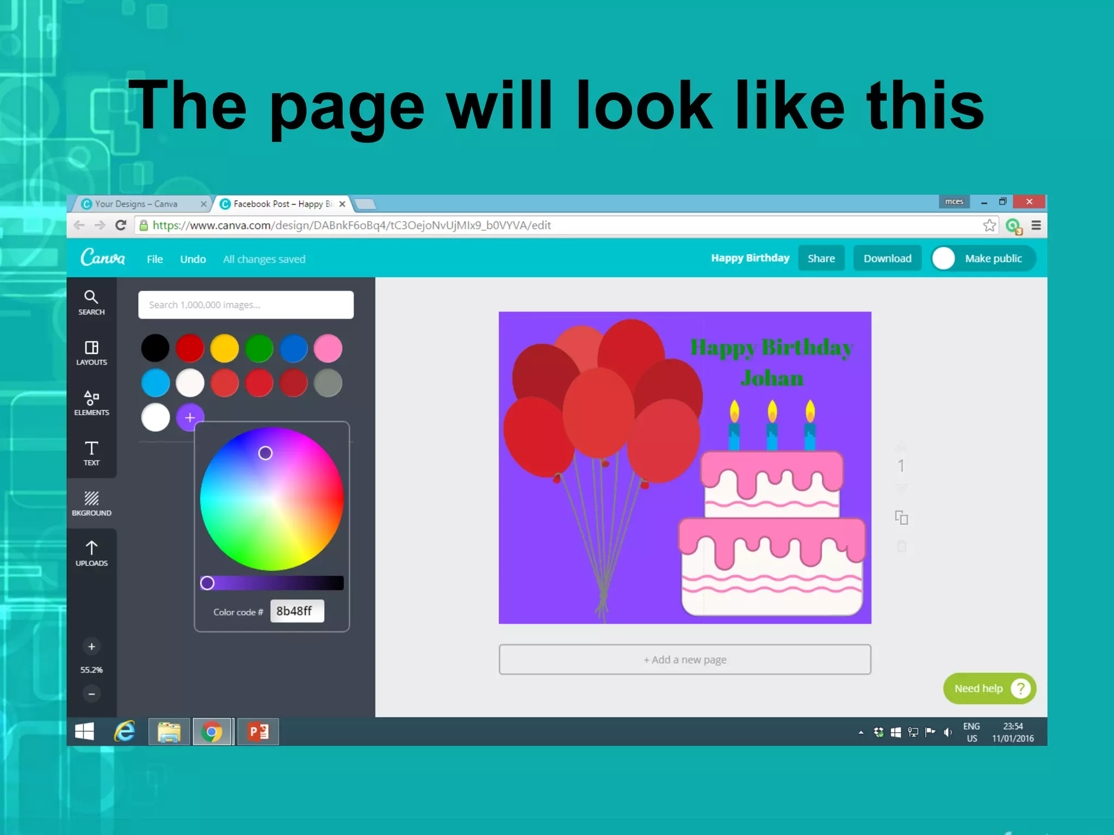Open volume control in system tray
The height and width of the screenshot is (835, 1114).
click(948, 732)
